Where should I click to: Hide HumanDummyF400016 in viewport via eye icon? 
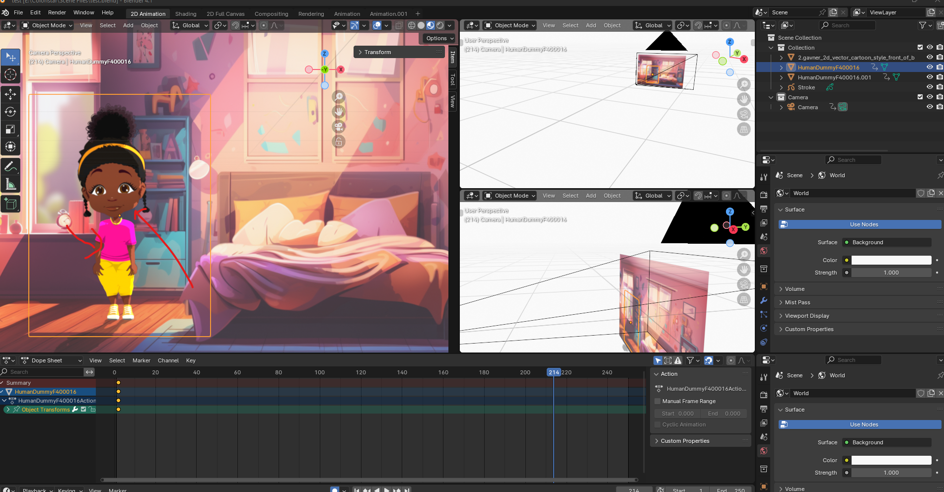coord(930,67)
